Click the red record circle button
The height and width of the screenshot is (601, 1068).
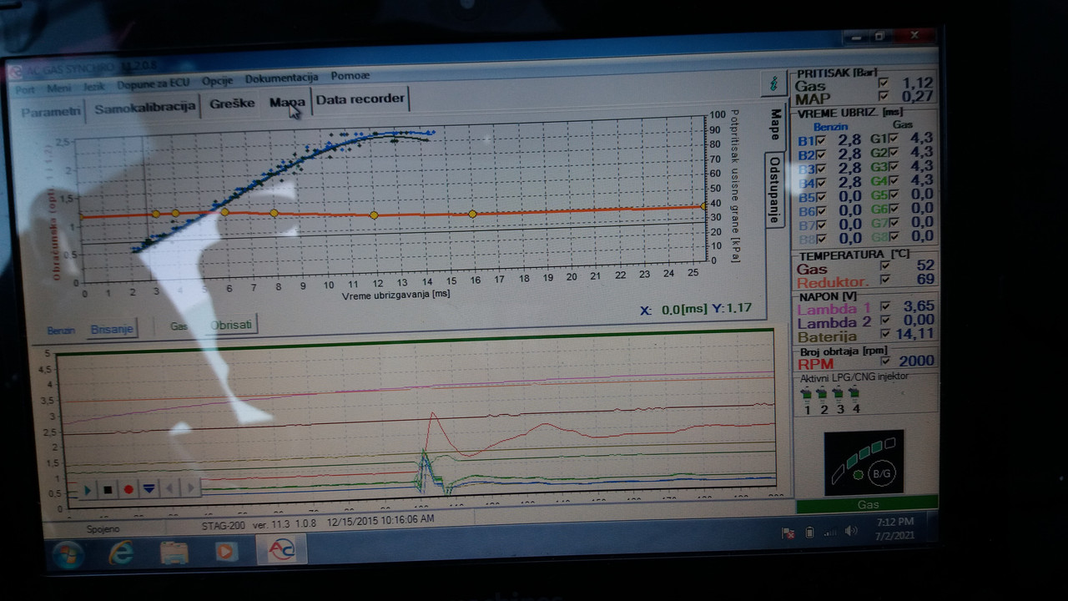pyautogui.click(x=128, y=490)
